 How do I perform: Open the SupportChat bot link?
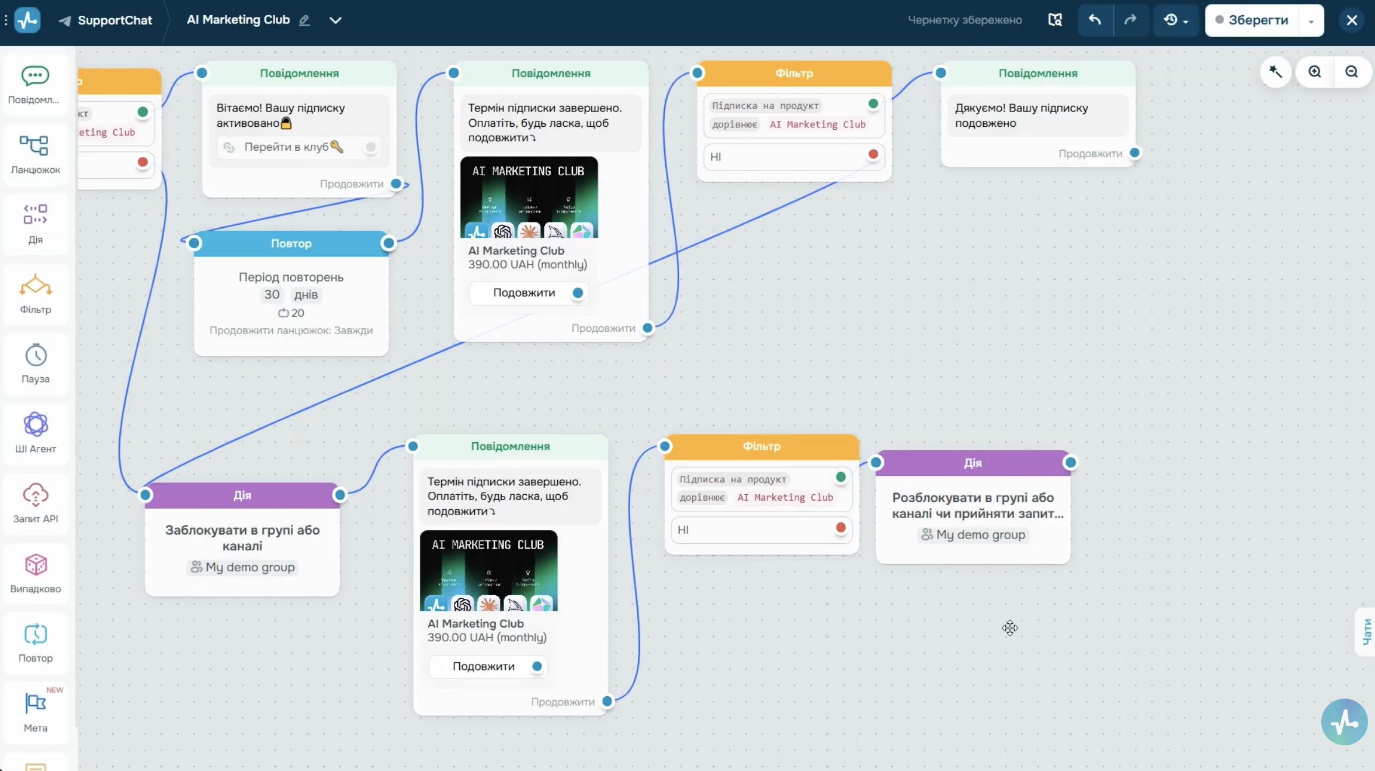106,20
